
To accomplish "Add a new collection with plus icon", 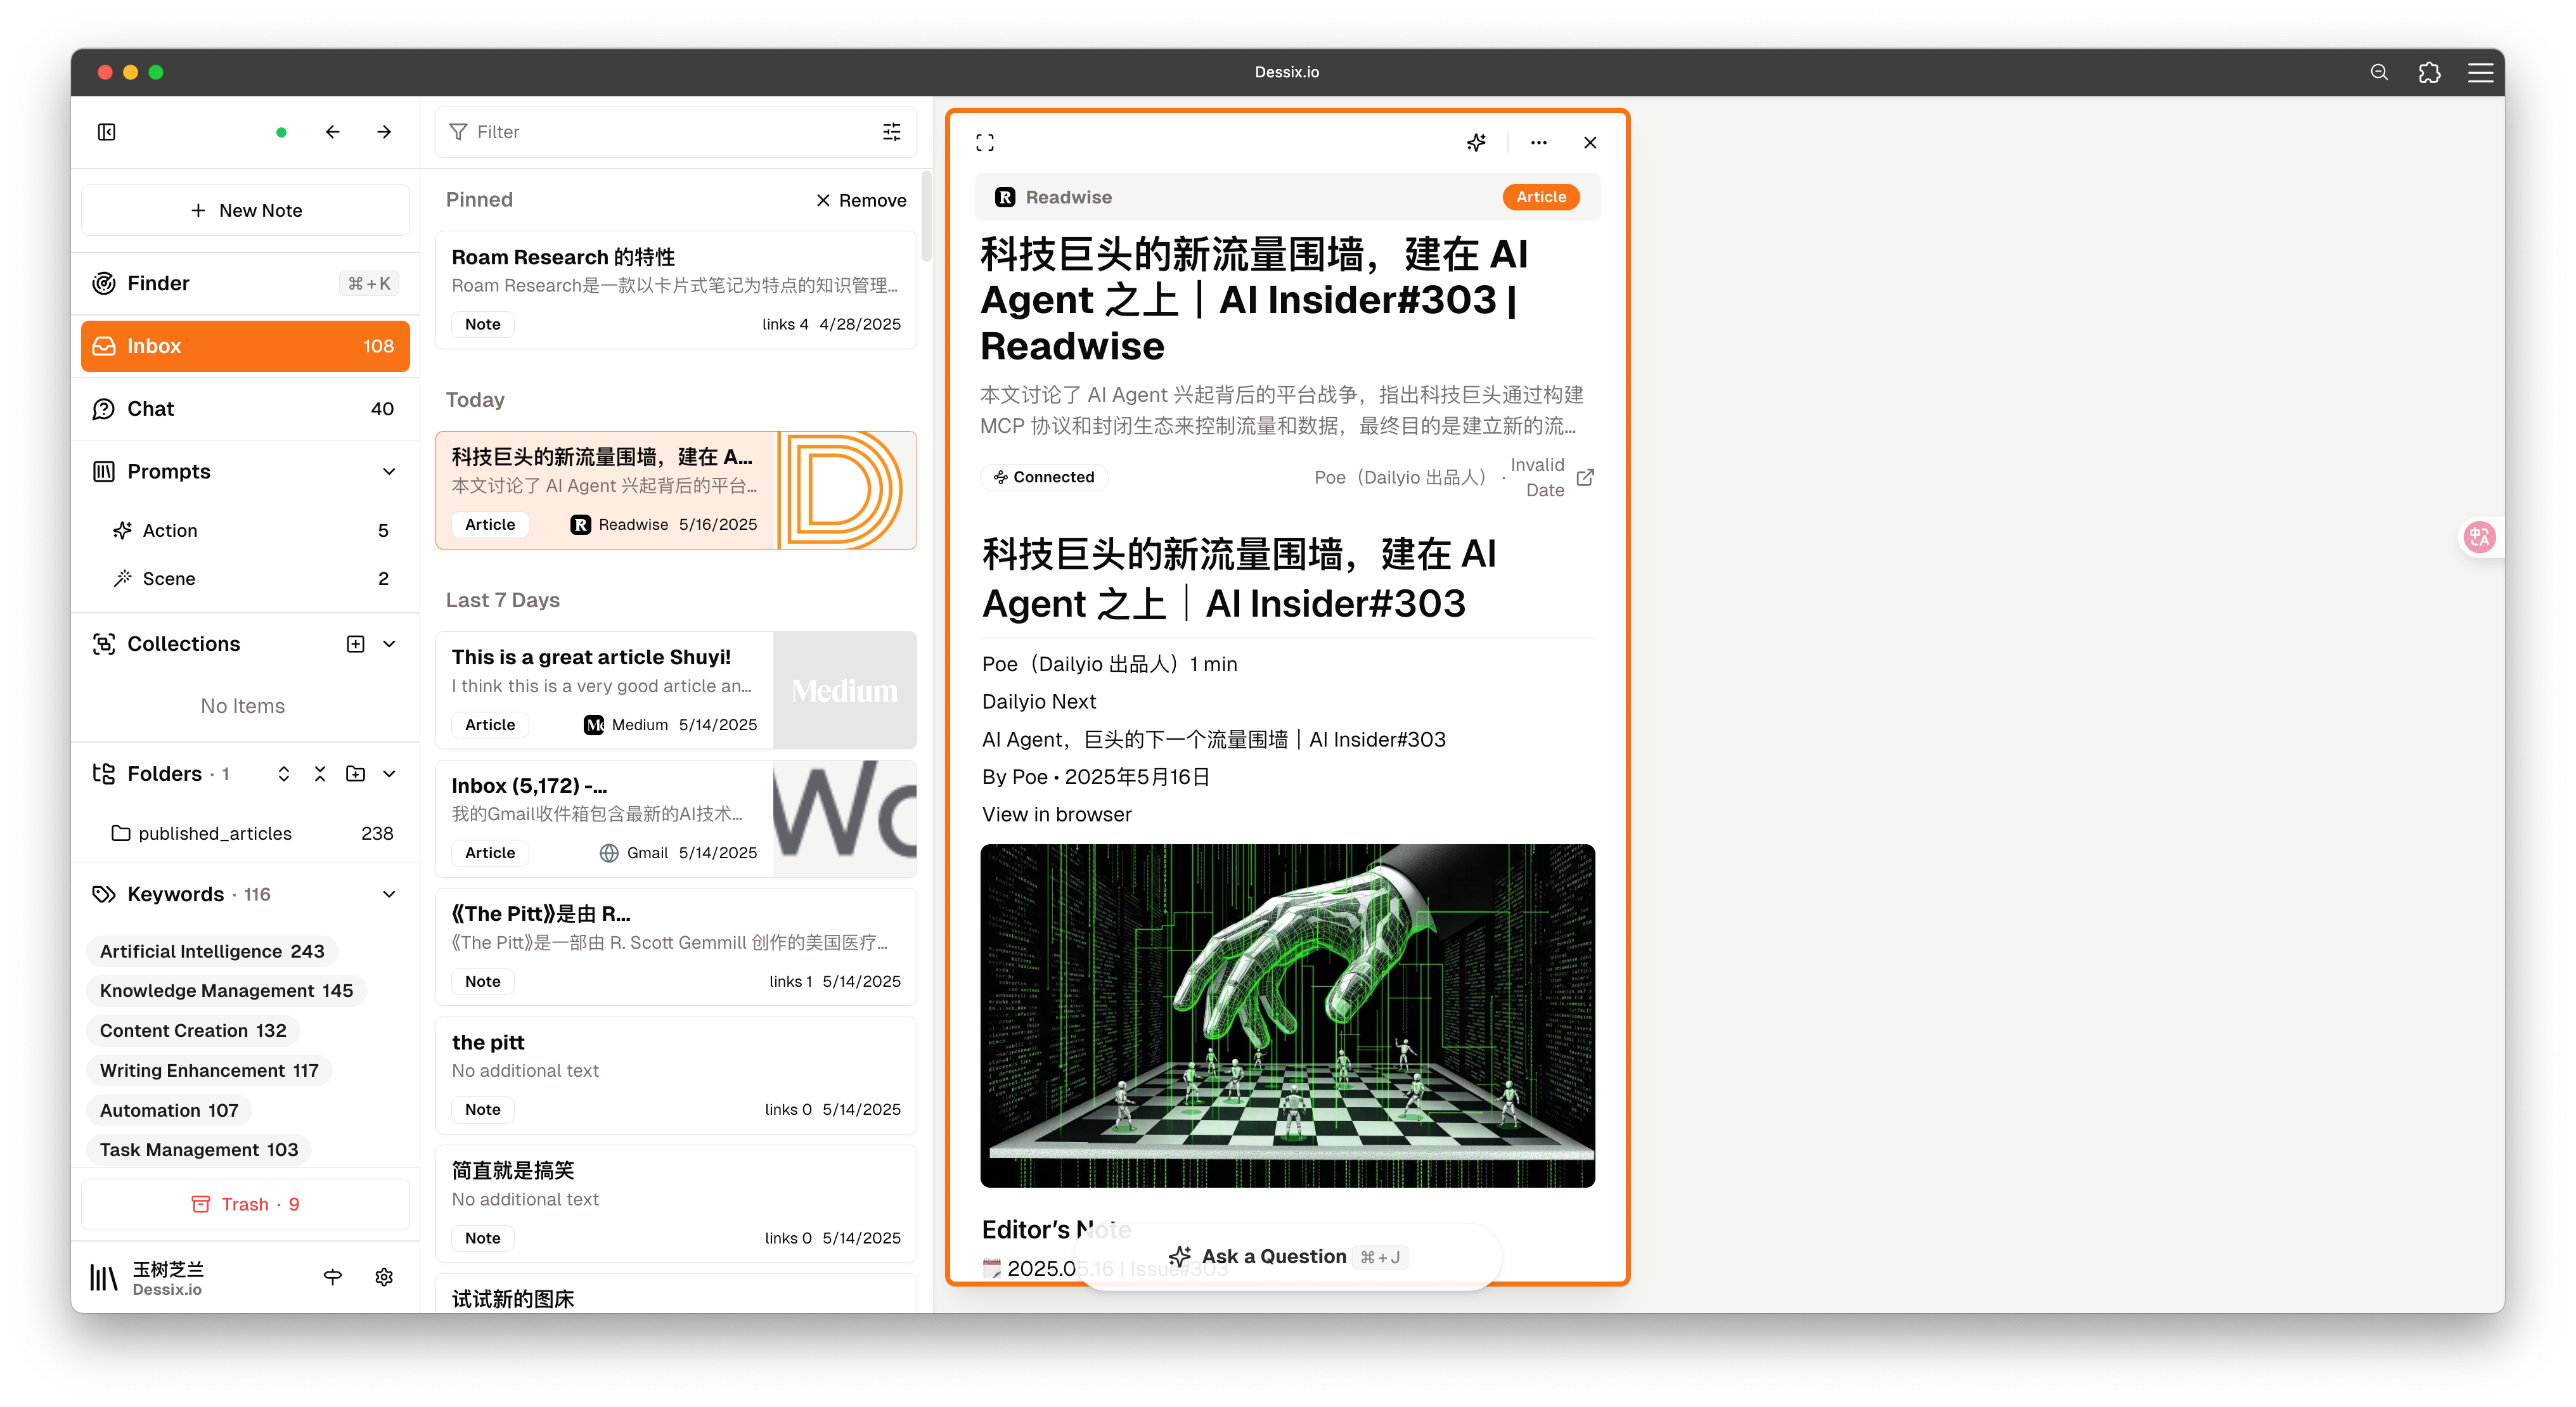I will coord(355,644).
